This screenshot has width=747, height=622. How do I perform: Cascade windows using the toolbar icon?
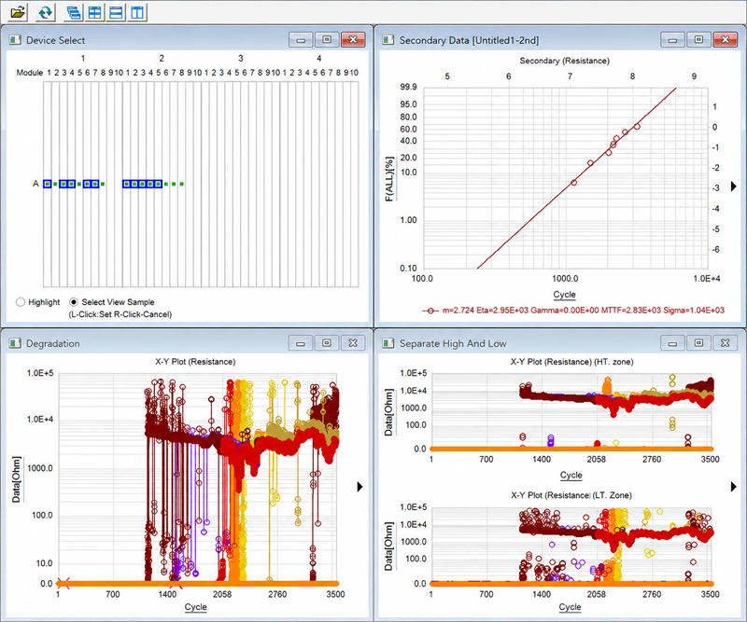click(x=74, y=12)
